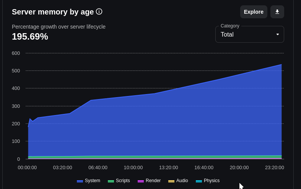The width and height of the screenshot is (301, 189).
Task: Click the 500 y-axis label
Action: tap(16, 71)
